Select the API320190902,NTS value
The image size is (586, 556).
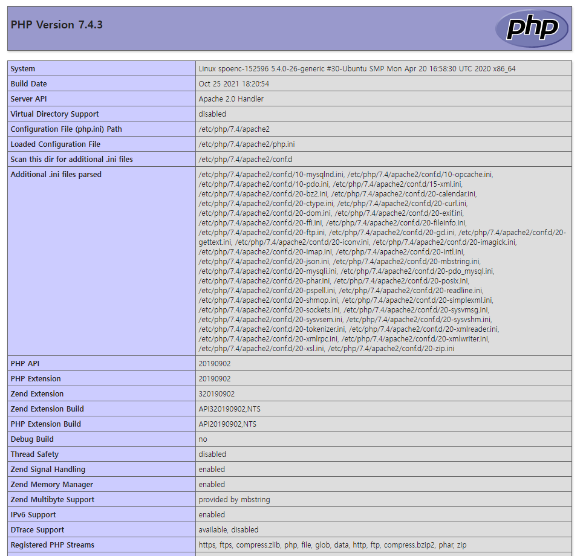tap(229, 409)
